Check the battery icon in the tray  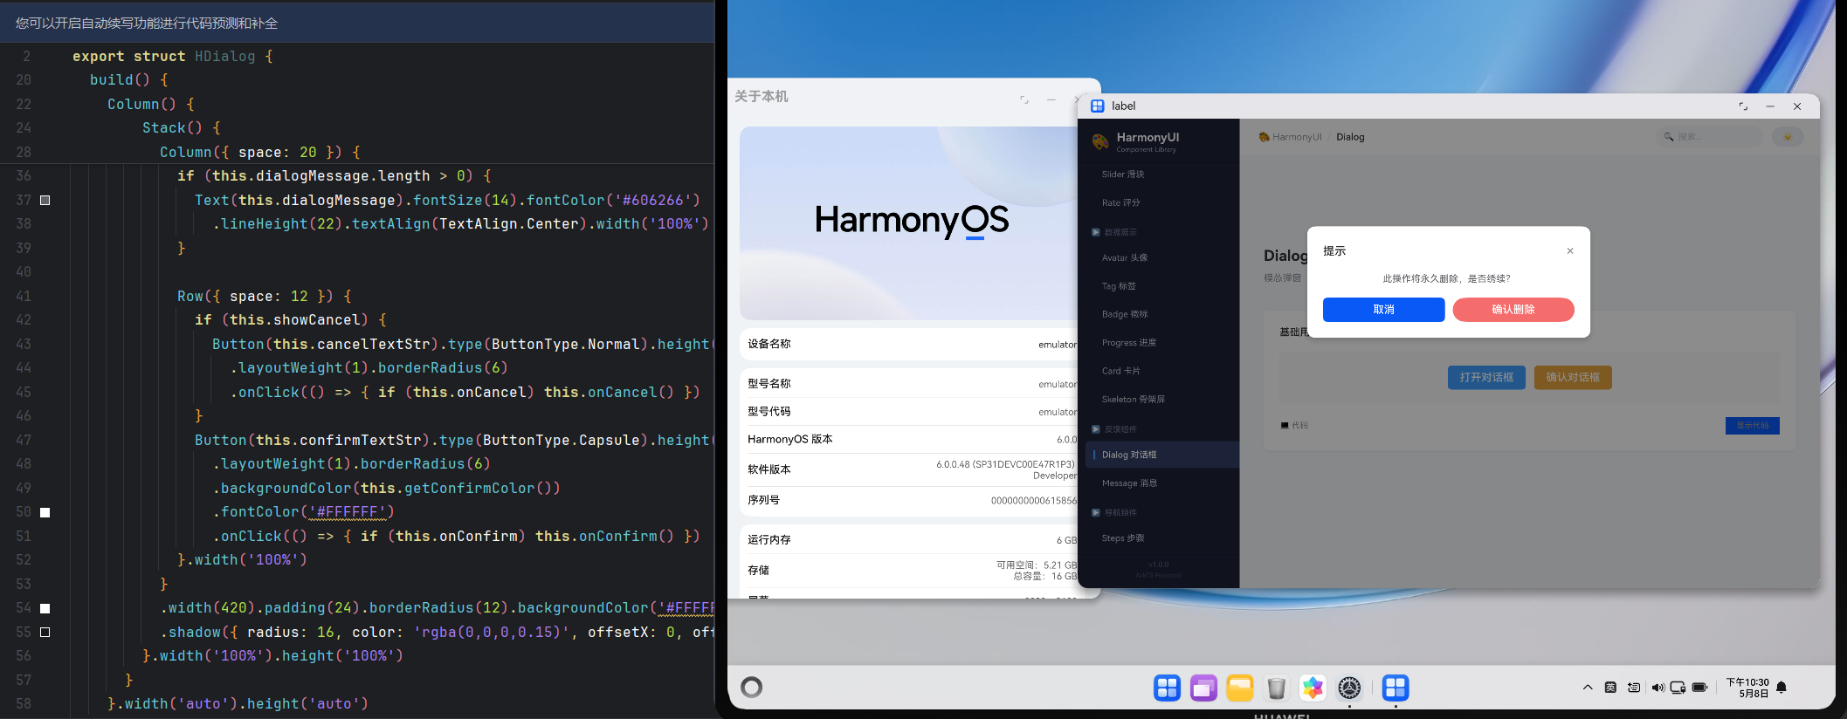pyautogui.click(x=1700, y=688)
